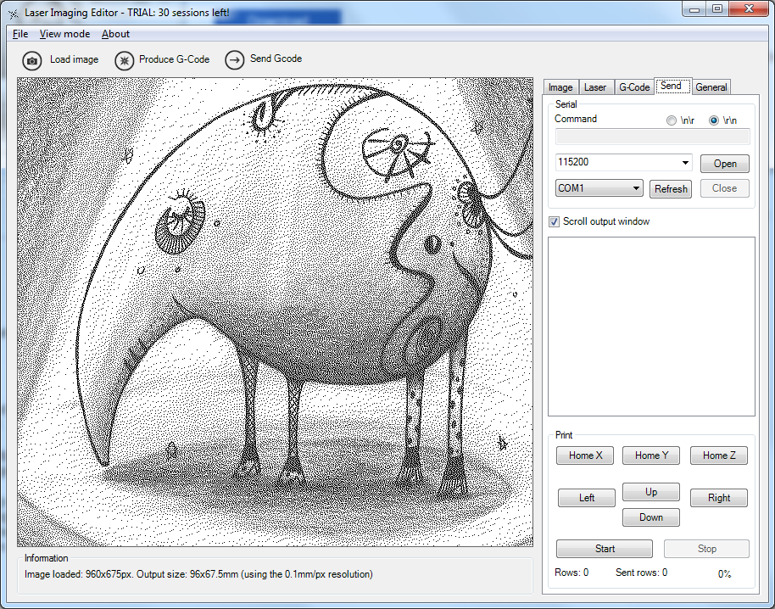Click the dithered elephant image preview

click(275, 312)
